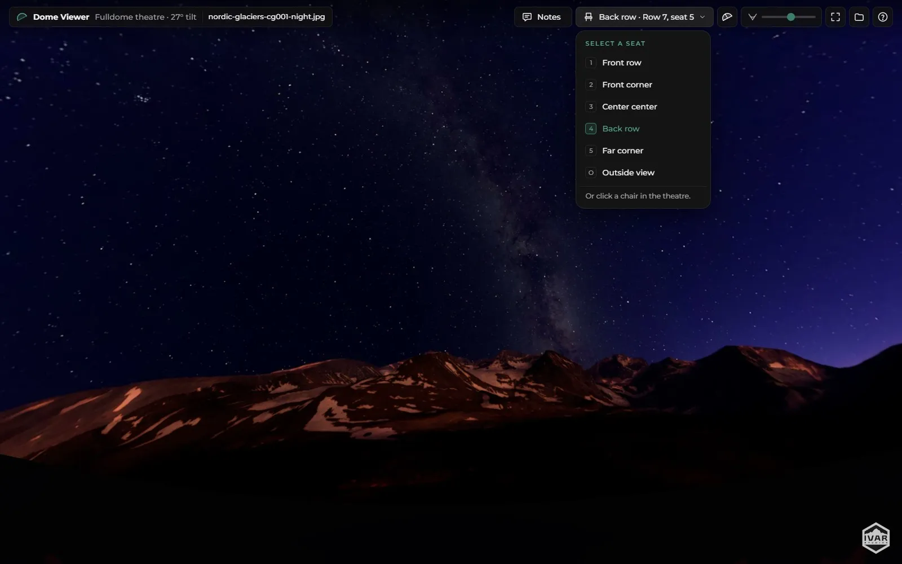Enter fullscreen mode

click(835, 17)
